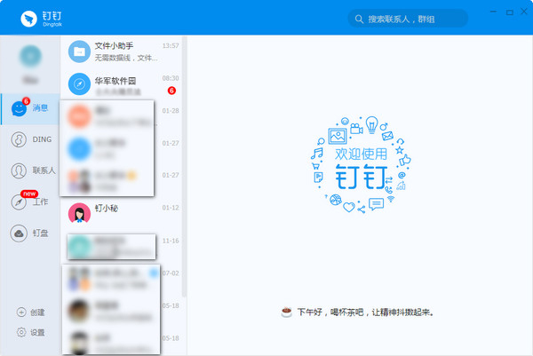Open the 华军软件园 conversation
The width and height of the screenshot is (533, 356).
click(x=124, y=84)
